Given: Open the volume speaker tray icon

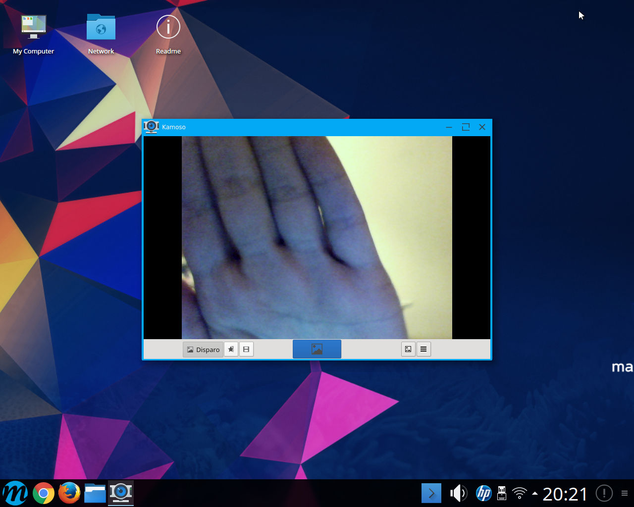Looking at the screenshot, I should point(458,493).
